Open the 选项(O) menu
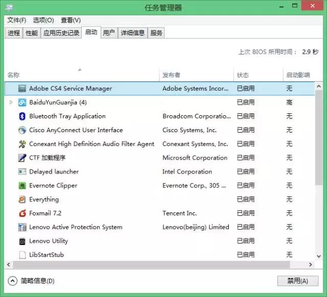This screenshot has width=327, height=297. click(x=43, y=20)
